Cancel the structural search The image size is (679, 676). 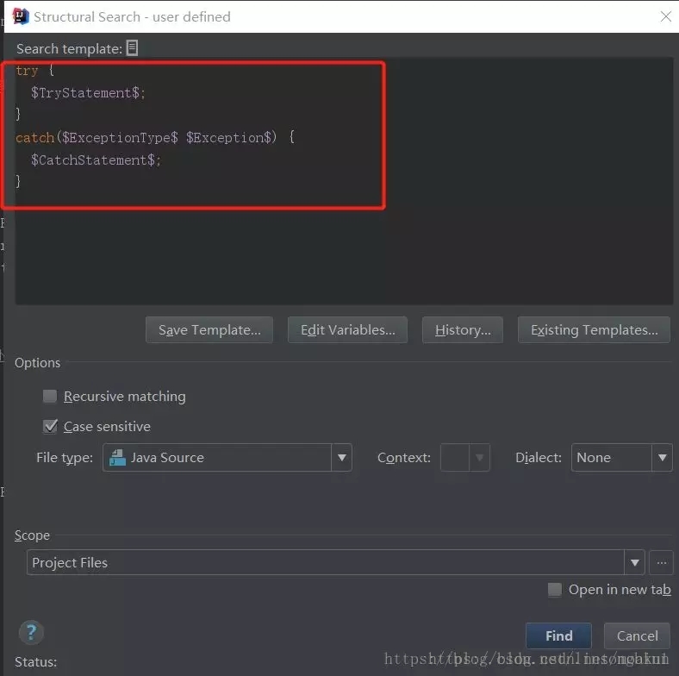coord(637,635)
